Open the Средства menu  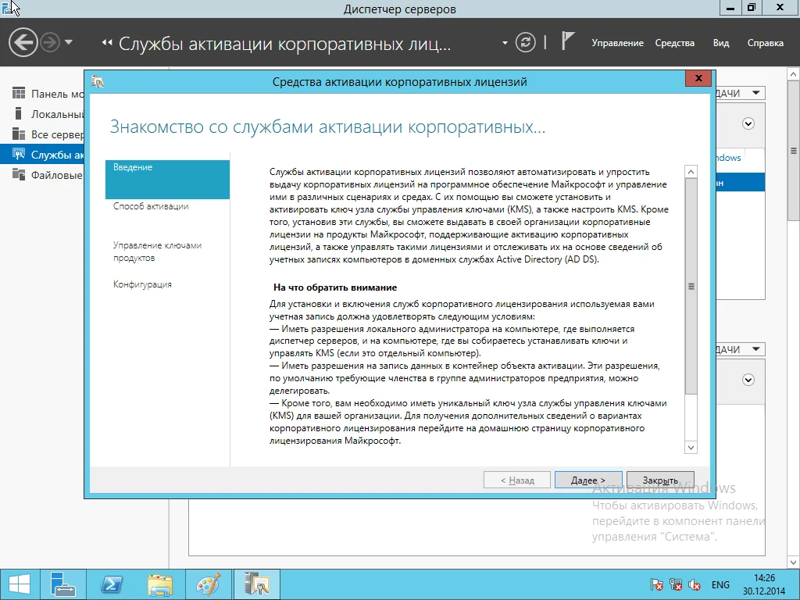point(674,43)
